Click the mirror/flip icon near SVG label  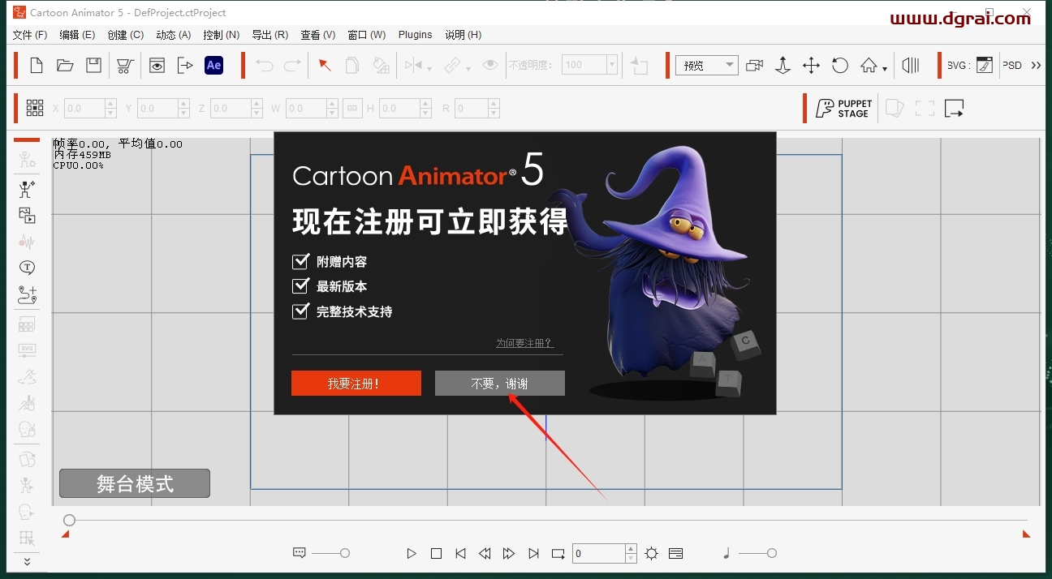pos(910,65)
